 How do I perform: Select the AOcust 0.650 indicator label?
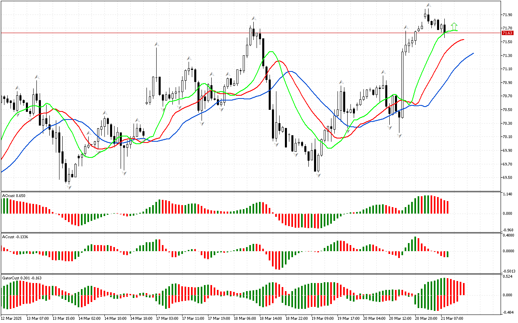pyautogui.click(x=14, y=196)
